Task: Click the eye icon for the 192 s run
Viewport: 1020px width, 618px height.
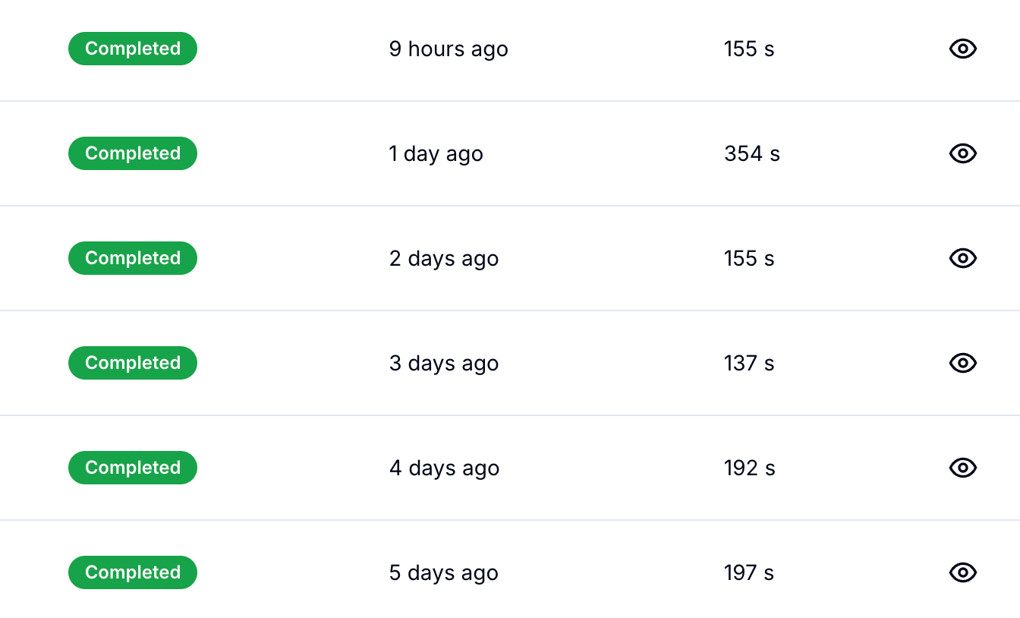Action: pos(962,468)
